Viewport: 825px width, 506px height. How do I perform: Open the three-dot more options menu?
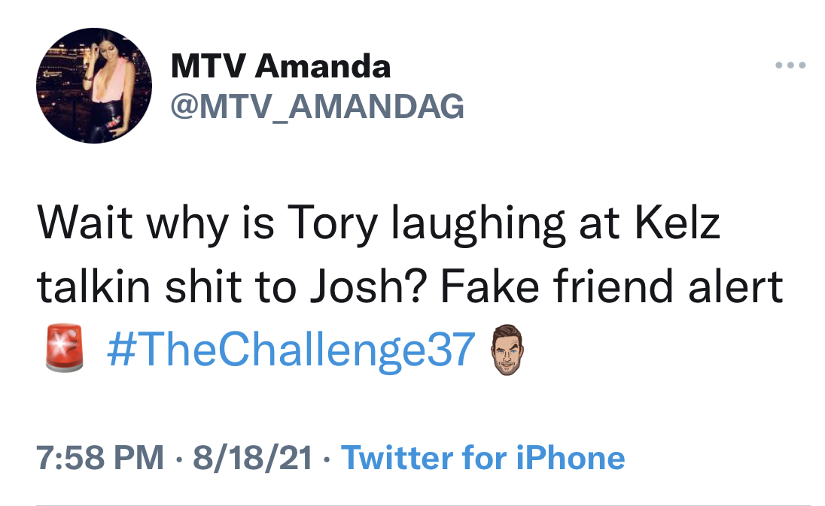[790, 65]
